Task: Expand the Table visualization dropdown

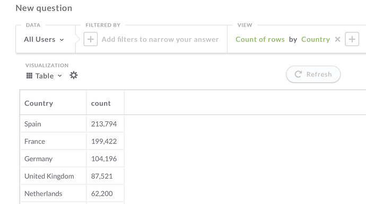Action: coord(44,76)
